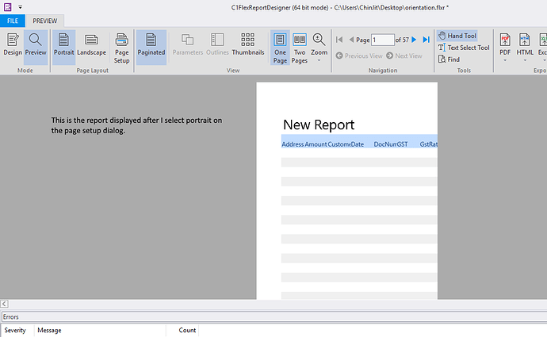Click the Count column header

click(x=187, y=330)
